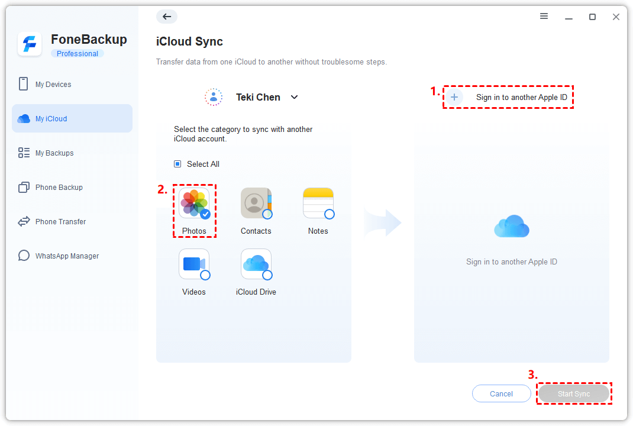Select the Contacts category icon
Screen dimensions: 633x426
256,203
